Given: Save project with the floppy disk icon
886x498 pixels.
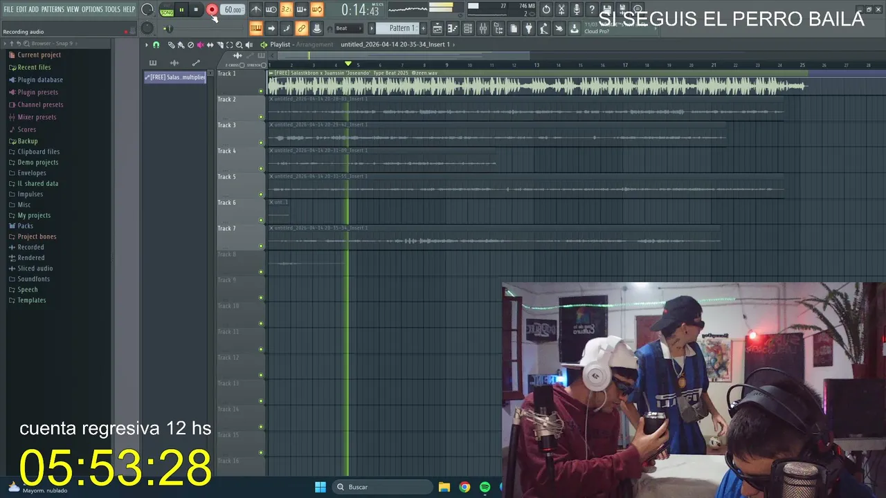Looking at the screenshot, I should point(607,10).
